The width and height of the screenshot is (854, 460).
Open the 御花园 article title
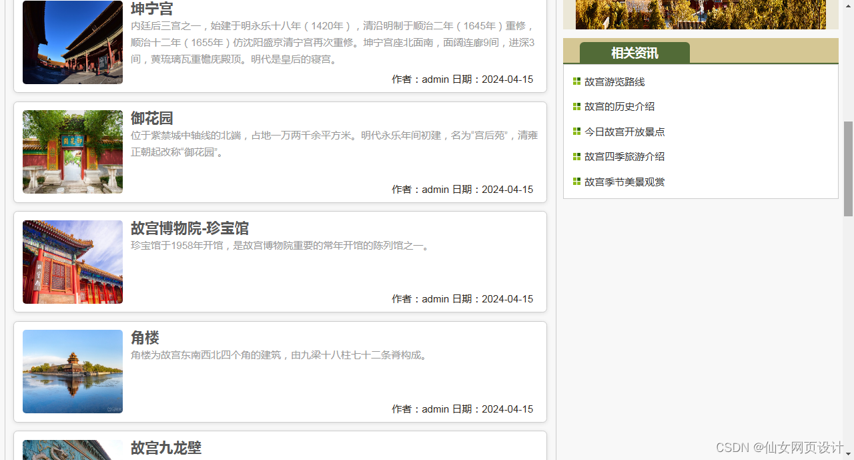pyautogui.click(x=151, y=118)
